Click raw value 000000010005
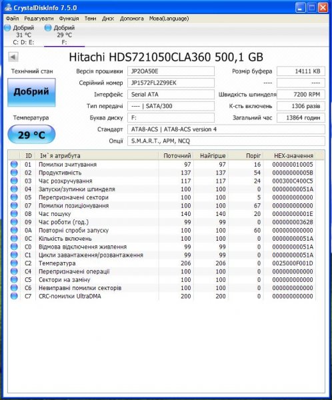Viewport: 332px width, 400px height. pyautogui.click(x=293, y=164)
